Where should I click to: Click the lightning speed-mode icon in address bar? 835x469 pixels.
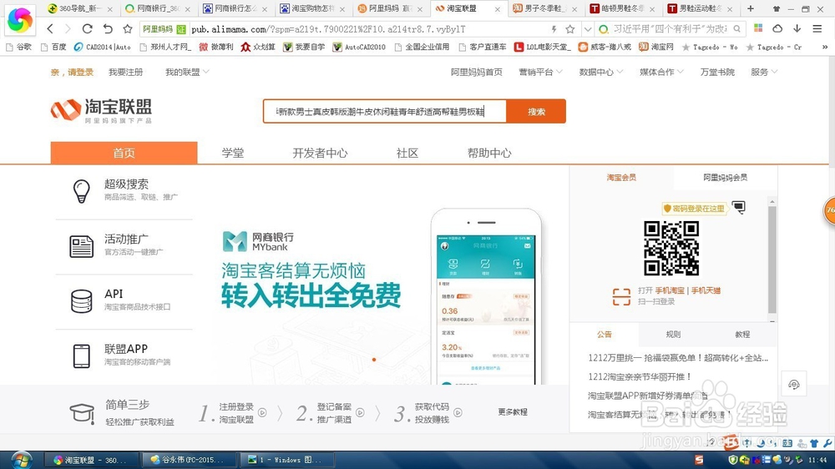coord(554,28)
